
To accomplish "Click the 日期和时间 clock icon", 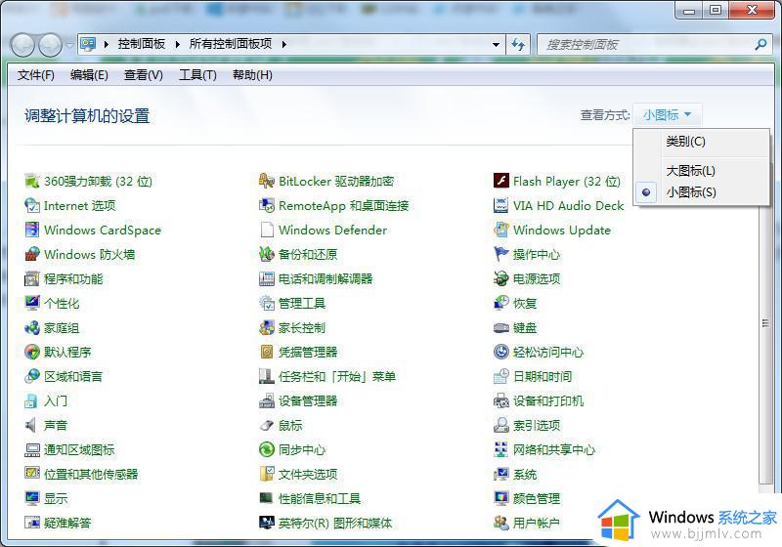I will [x=501, y=376].
